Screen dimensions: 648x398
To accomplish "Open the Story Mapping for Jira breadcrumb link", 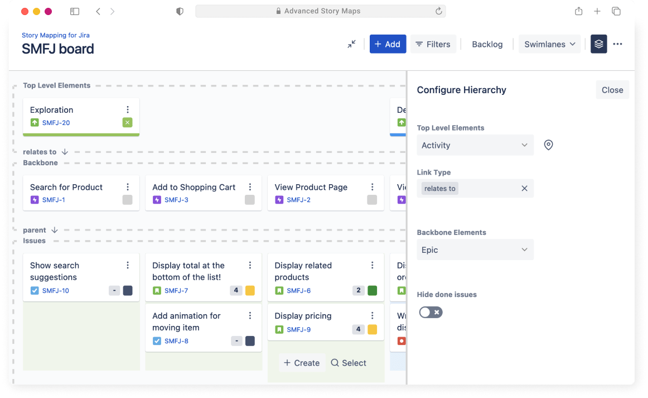I will click(55, 35).
